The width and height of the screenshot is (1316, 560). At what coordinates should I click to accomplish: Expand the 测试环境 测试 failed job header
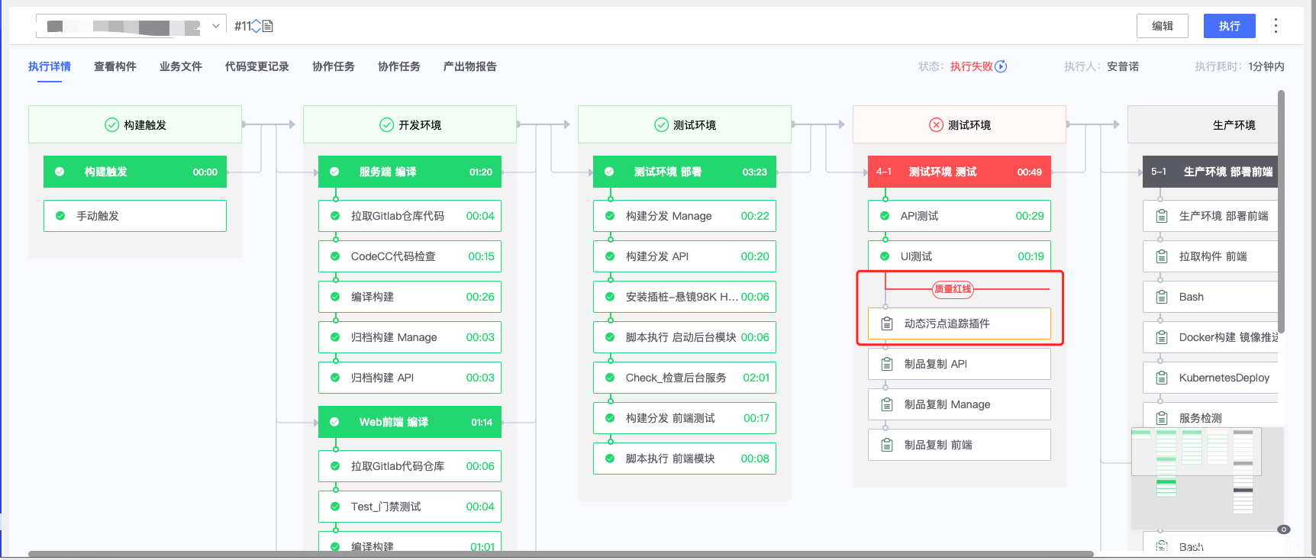click(x=959, y=172)
